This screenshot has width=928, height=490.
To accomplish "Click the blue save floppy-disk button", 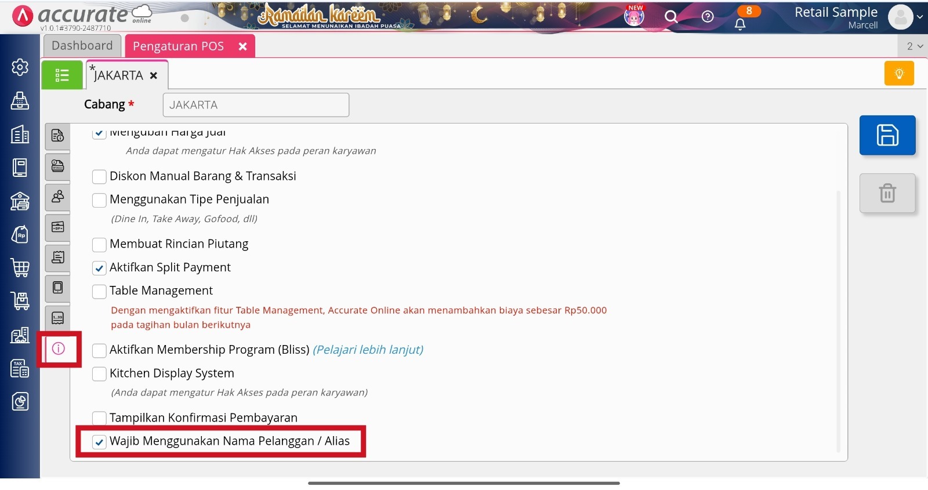I will click(887, 135).
